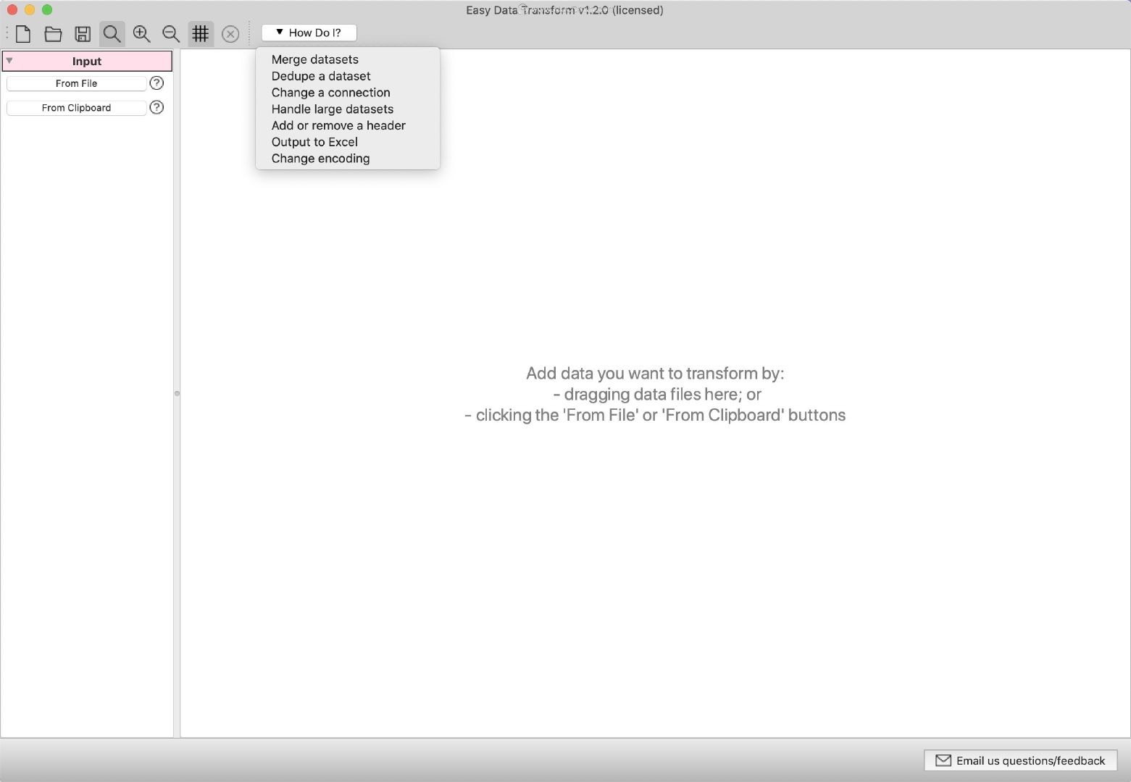Click the Input panel header
The width and height of the screenshot is (1131, 782).
[x=87, y=61]
